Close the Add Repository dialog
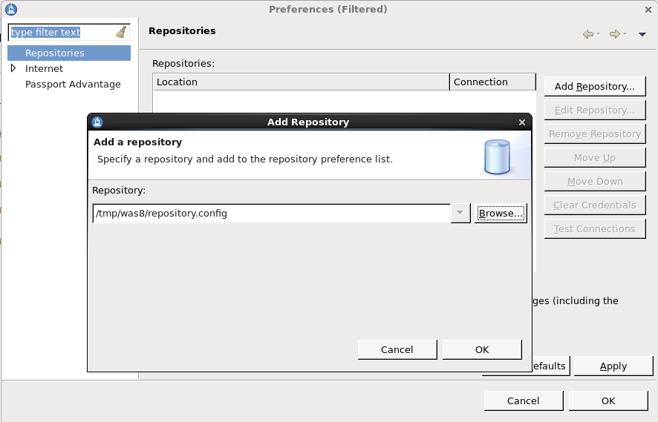The height and width of the screenshot is (422, 658). pyautogui.click(x=522, y=122)
